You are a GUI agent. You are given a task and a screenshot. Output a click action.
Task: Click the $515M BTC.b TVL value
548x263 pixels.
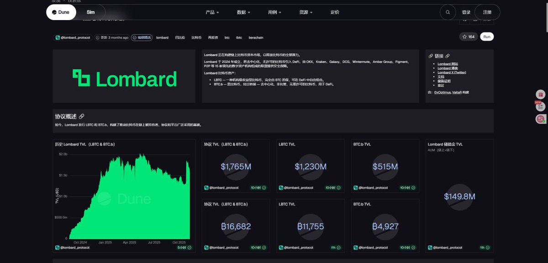pos(385,167)
